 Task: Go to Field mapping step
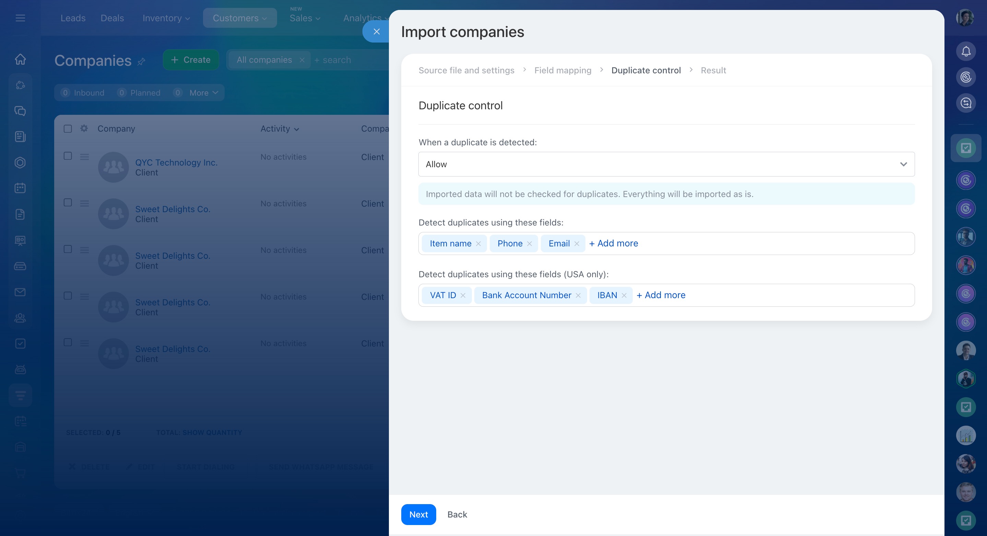point(562,71)
